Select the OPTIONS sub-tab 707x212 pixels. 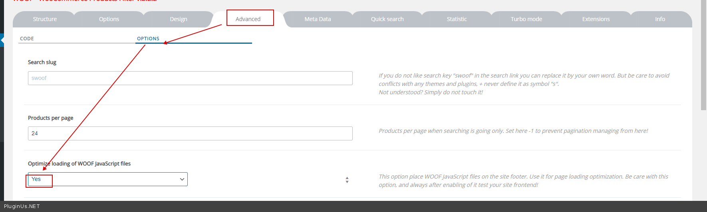pos(148,39)
